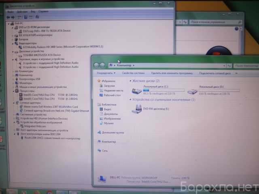Viewport: 259px width, 194px height.
Task: Click Удалить или изменить программу button
Action: [x=172, y=73]
